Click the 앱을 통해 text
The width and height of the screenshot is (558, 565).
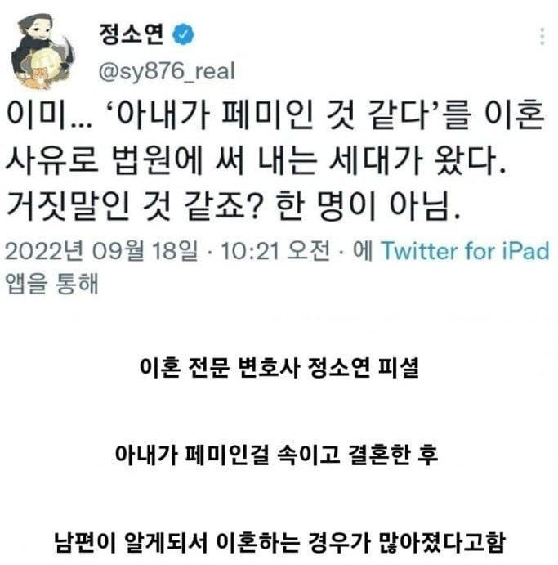coord(51,284)
